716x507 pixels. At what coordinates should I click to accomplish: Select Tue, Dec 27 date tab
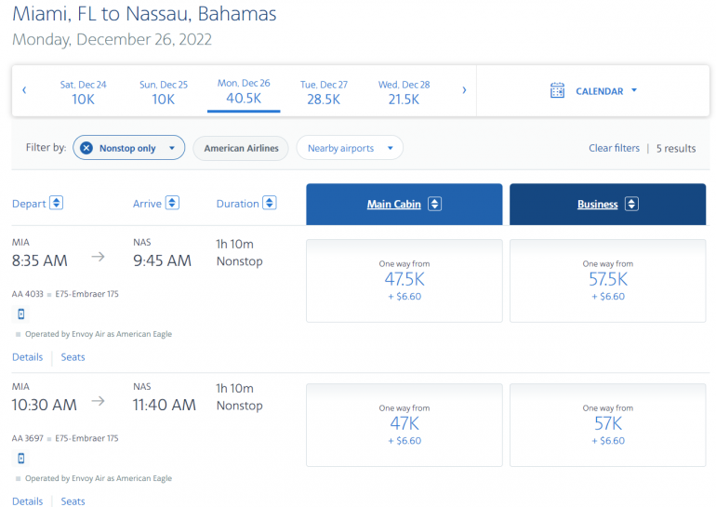324,91
